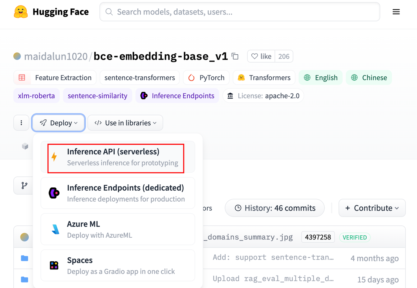Select the Inference Endpoints compatibility tag

coord(177,95)
